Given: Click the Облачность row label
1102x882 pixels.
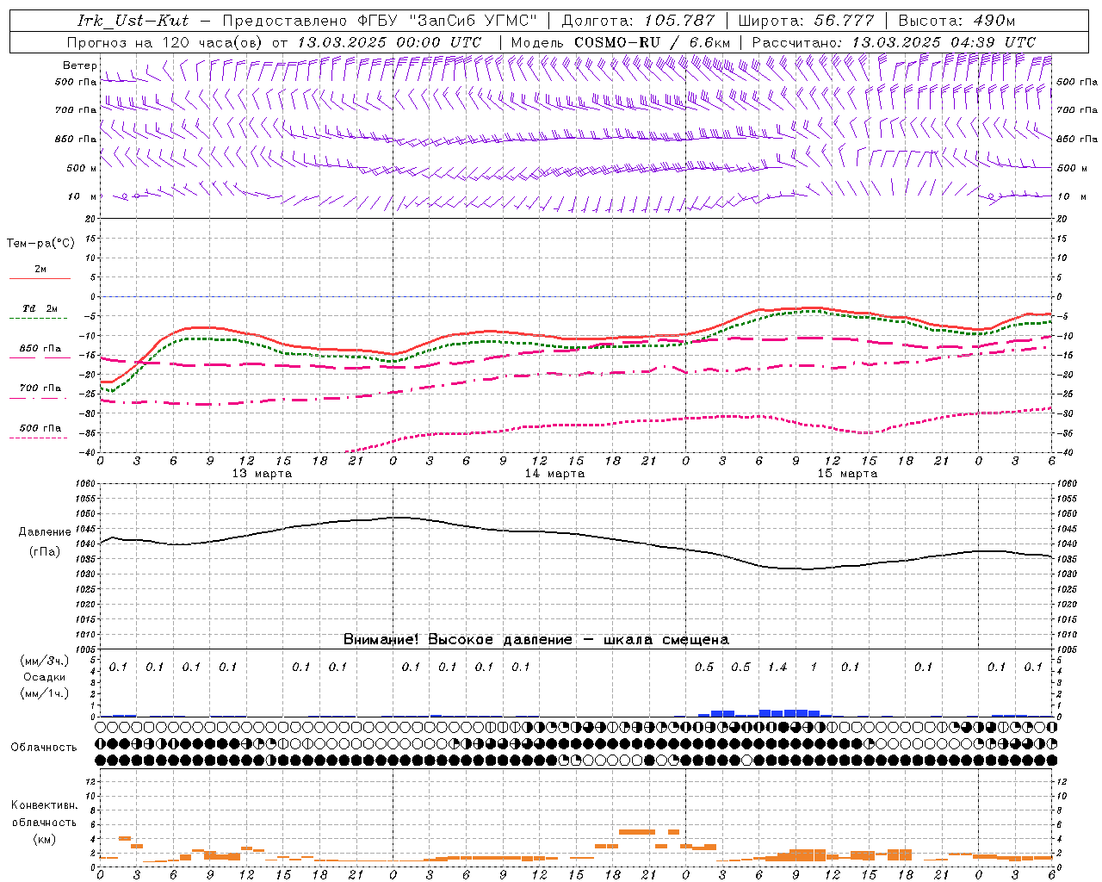Looking at the screenshot, I should tap(44, 748).
